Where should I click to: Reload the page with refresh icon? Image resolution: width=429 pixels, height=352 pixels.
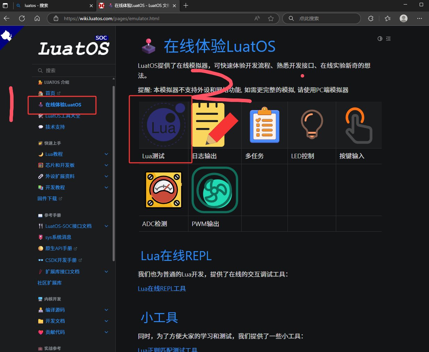[22, 18]
